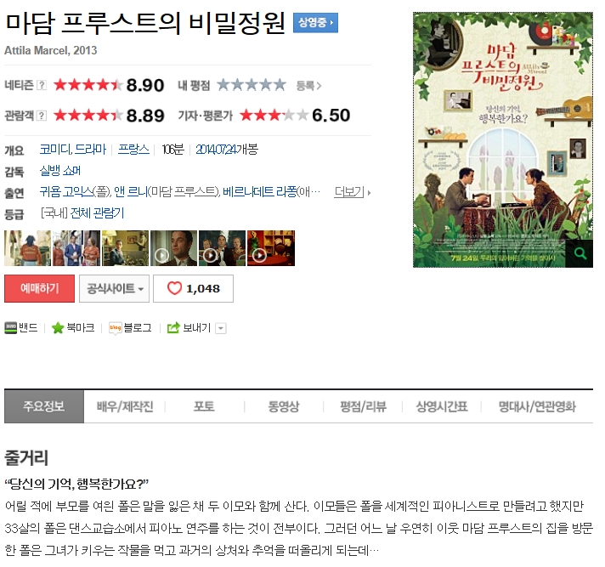The image size is (605, 567).
Task: Expand the send options arrow
Action: [221, 328]
